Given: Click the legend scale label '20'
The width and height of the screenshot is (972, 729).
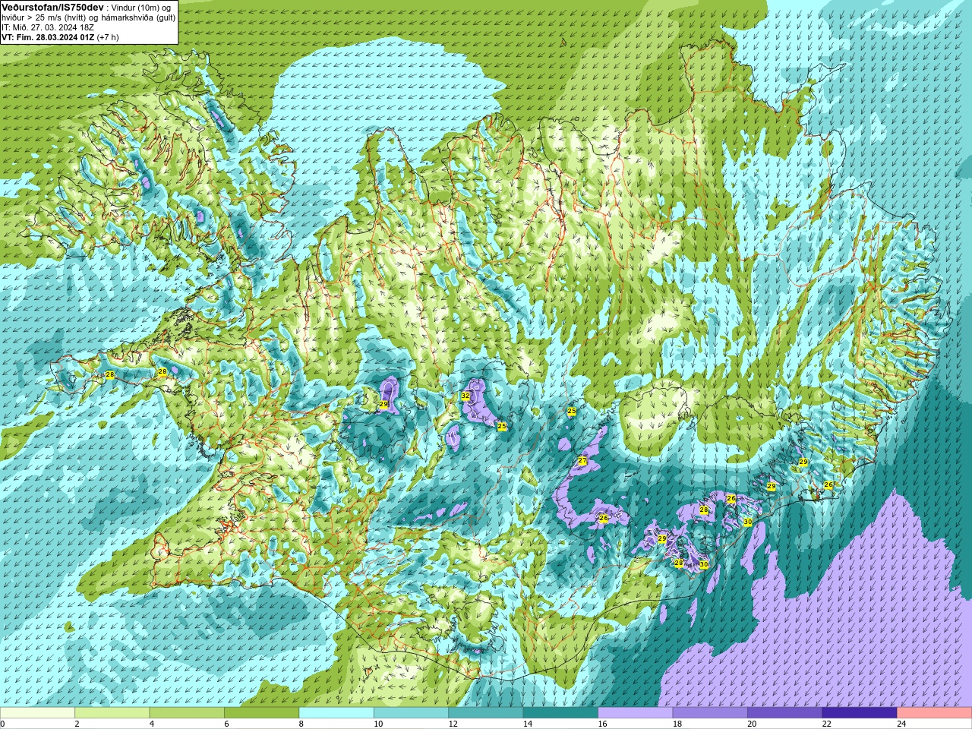Looking at the screenshot, I should tap(752, 724).
